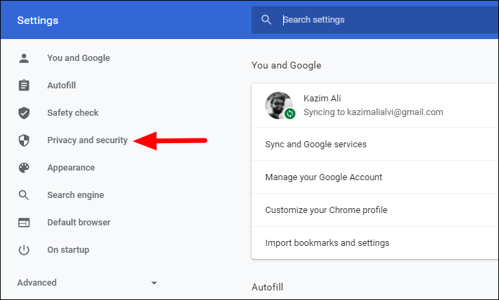Click the Search engine magnifier icon
This screenshot has width=499, height=300.
24,195
